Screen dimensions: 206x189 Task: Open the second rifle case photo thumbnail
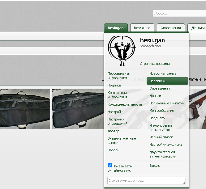(78, 109)
